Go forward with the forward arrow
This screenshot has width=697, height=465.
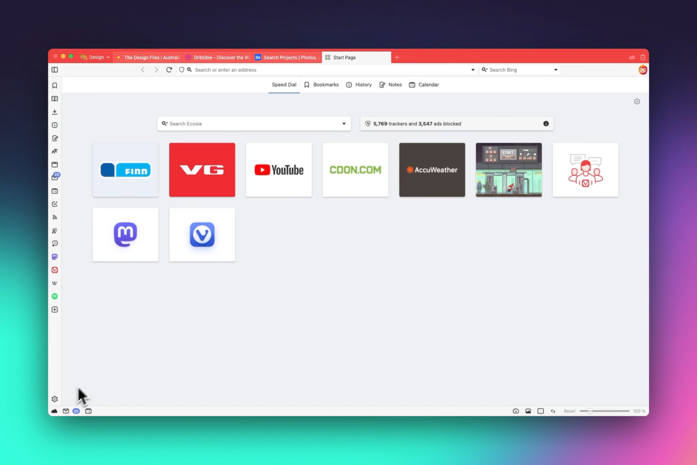(x=156, y=70)
